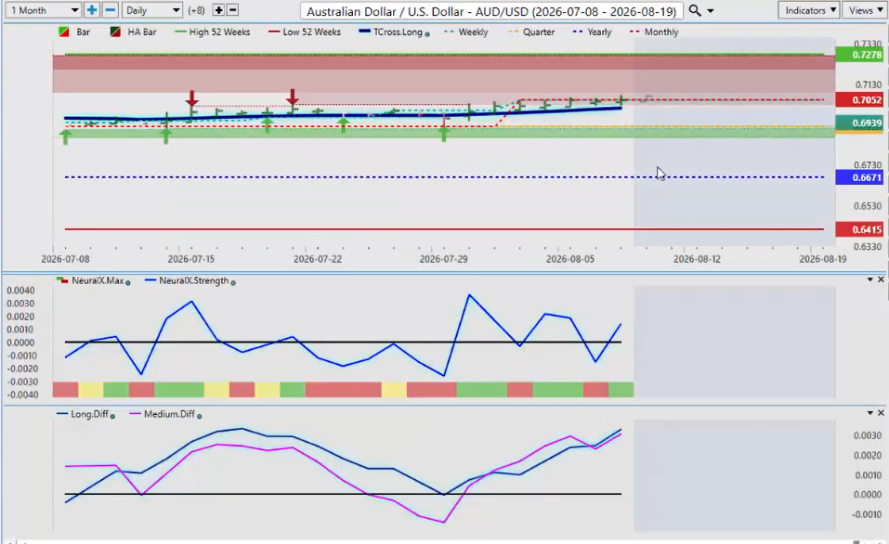
Task: Click the black plus forecast days button
Action: tap(218, 10)
